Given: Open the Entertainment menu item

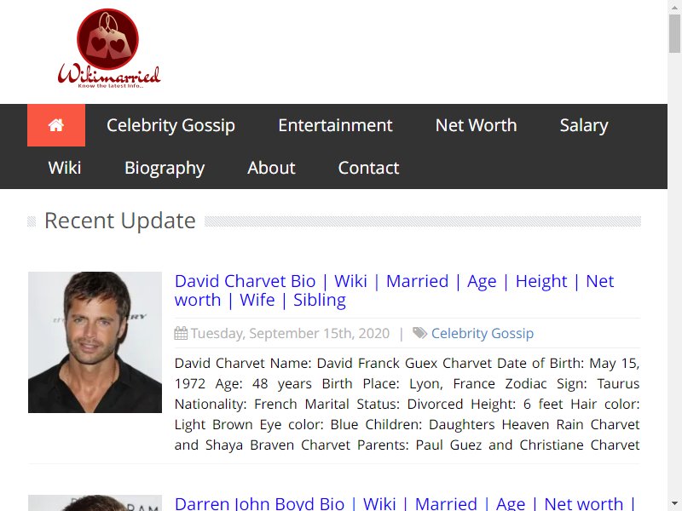Looking at the screenshot, I should (x=335, y=125).
